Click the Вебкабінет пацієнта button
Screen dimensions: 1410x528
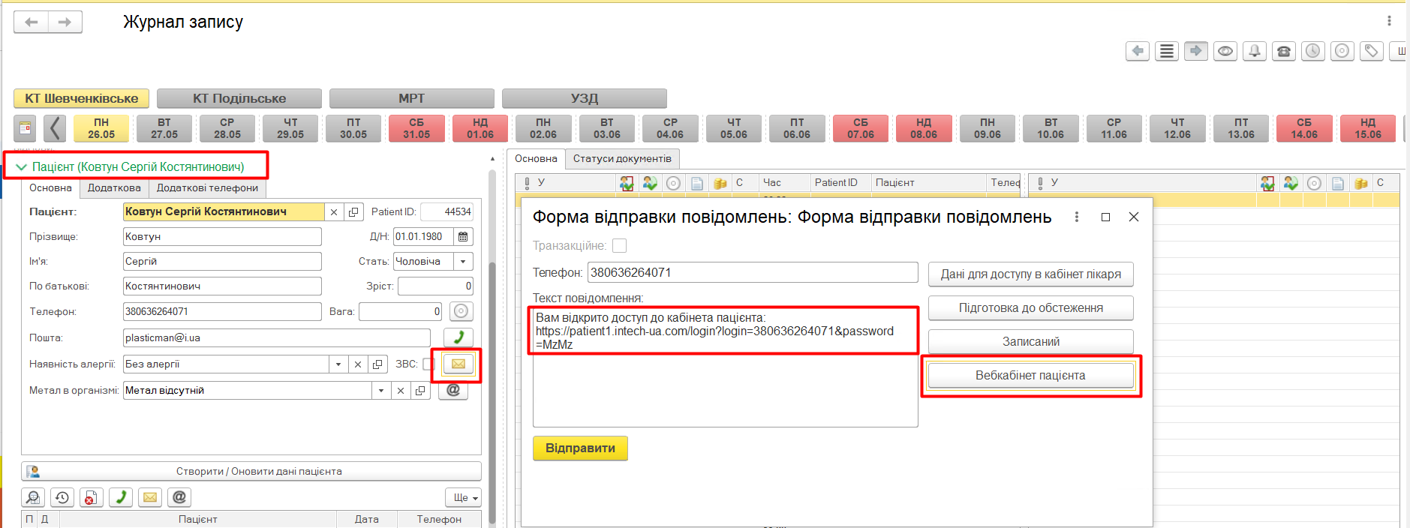1030,375
